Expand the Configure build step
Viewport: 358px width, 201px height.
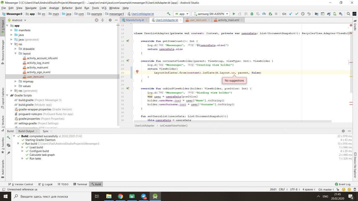22,151
